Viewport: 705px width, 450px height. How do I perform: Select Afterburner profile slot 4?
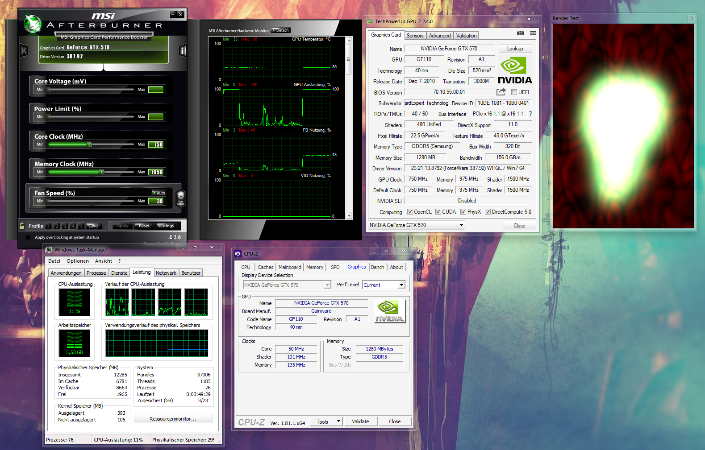point(73,226)
